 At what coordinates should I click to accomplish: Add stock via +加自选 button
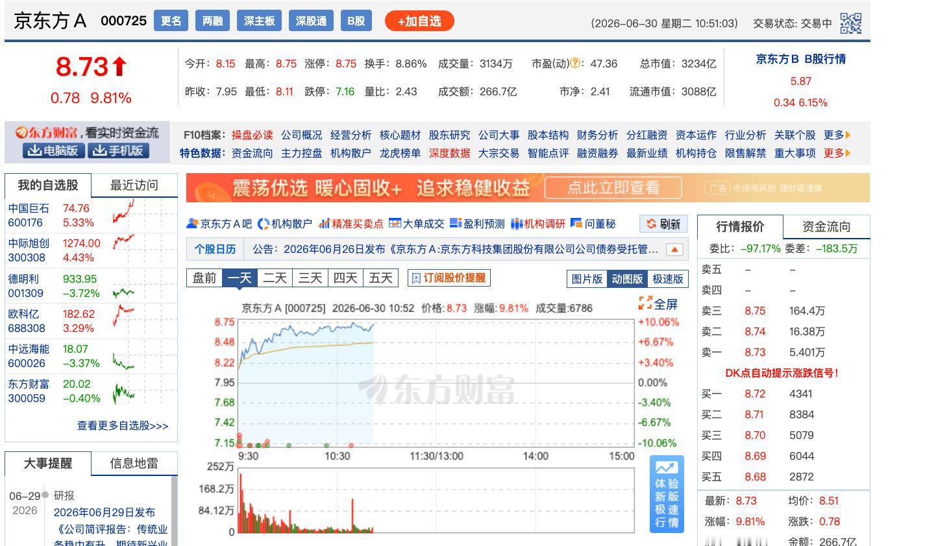(419, 21)
